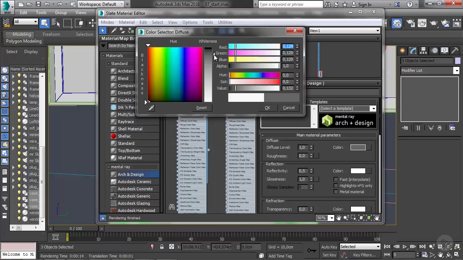The height and width of the screenshot is (260, 463).
Task: Open the Utilities hammer panel tab
Action: [455, 51]
